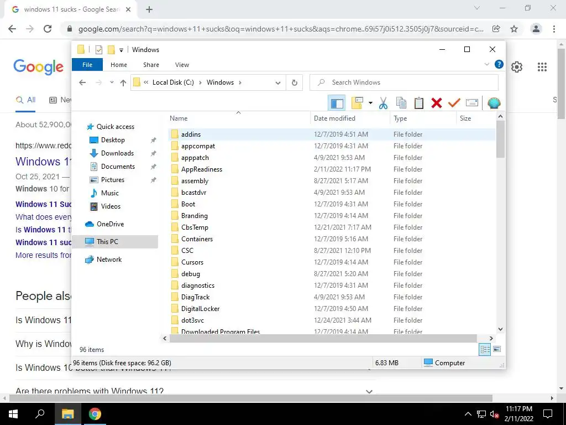
Task: Open the Share ribbon tab
Action: pyautogui.click(x=151, y=65)
